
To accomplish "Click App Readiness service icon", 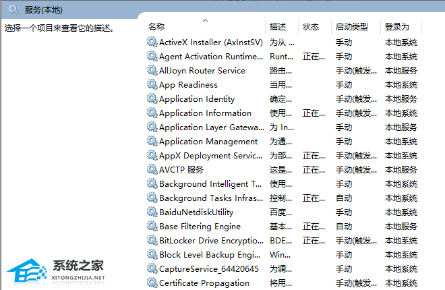I will [152, 84].
